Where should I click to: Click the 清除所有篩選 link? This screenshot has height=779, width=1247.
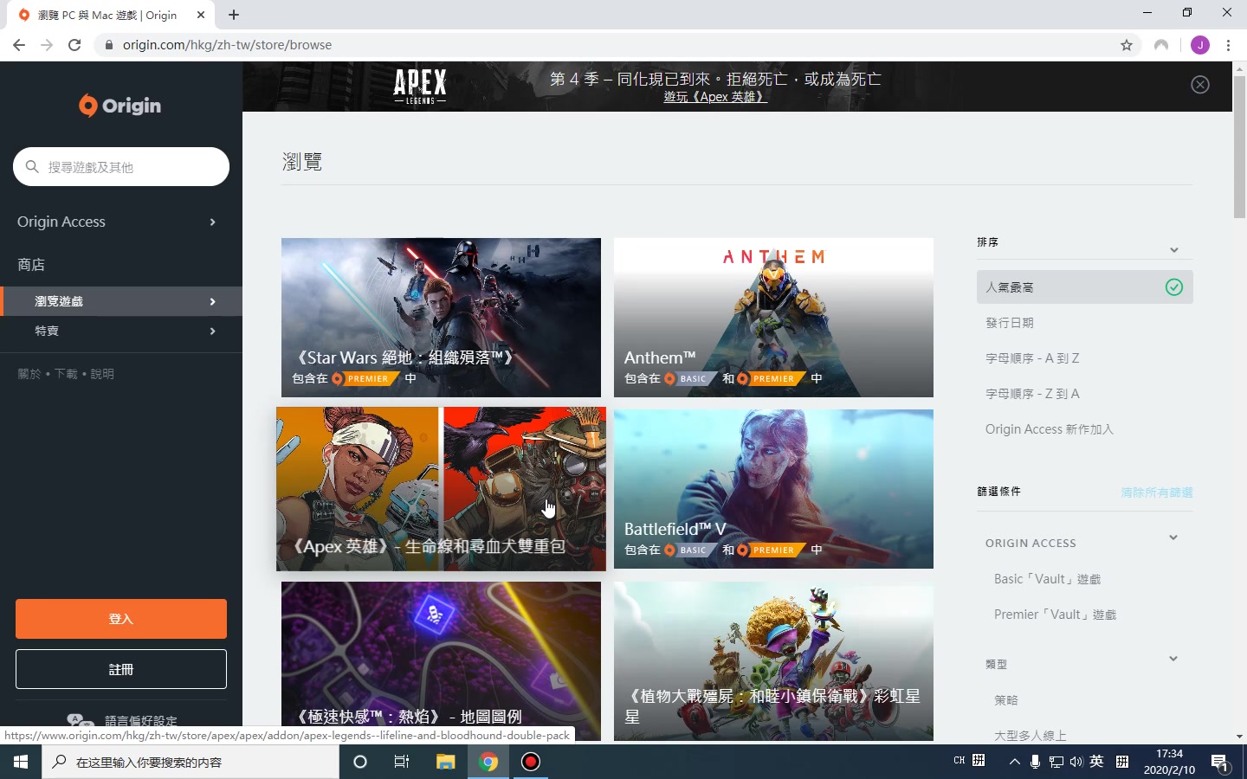(1156, 492)
